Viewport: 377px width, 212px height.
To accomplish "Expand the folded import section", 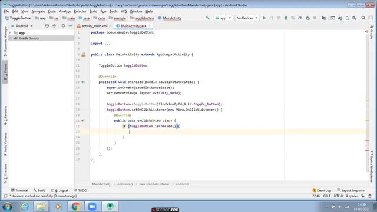I will click(x=107, y=44).
